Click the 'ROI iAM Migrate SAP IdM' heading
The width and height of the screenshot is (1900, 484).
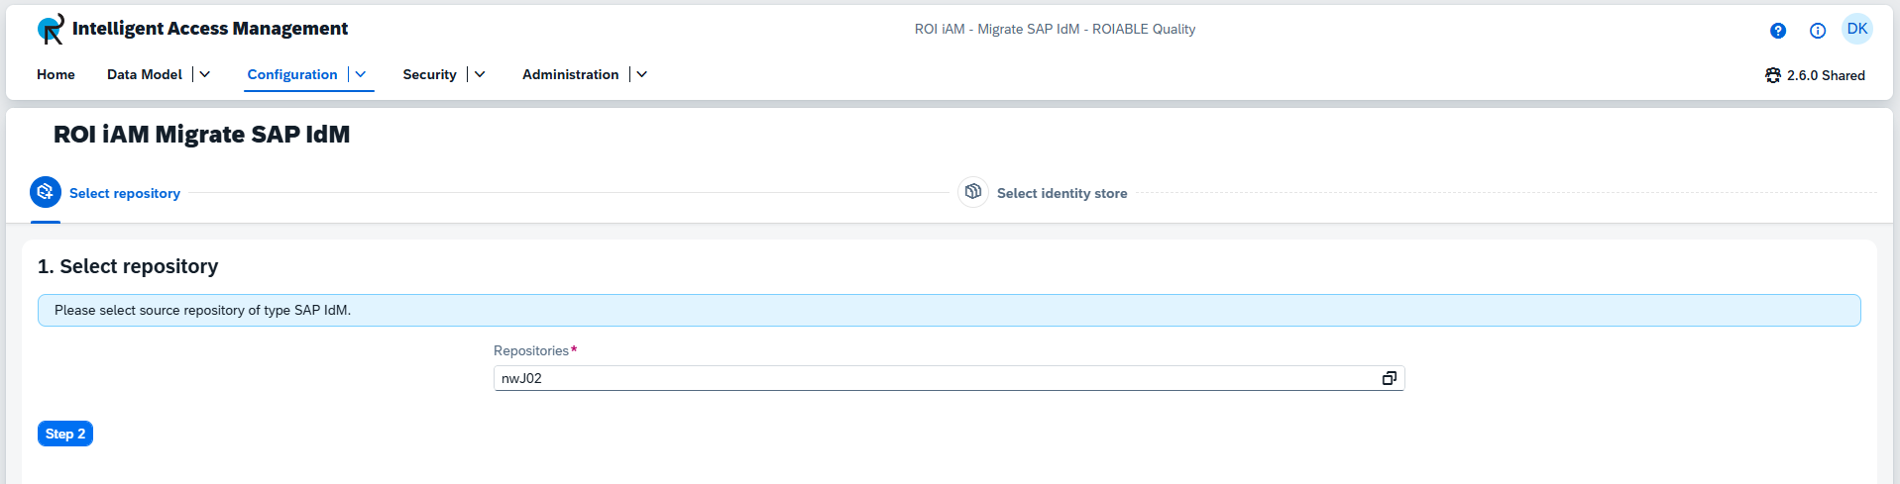202,135
